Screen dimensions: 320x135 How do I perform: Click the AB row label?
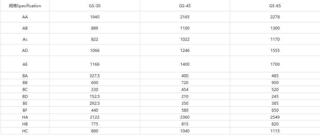[x=25, y=28]
